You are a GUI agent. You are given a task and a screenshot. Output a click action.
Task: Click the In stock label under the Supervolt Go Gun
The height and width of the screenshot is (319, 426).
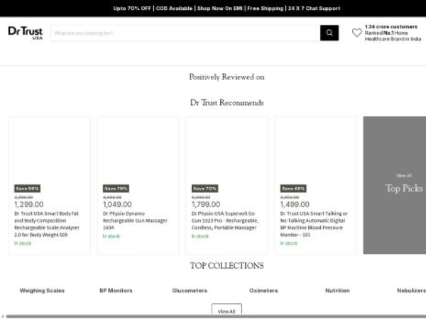[200, 236]
